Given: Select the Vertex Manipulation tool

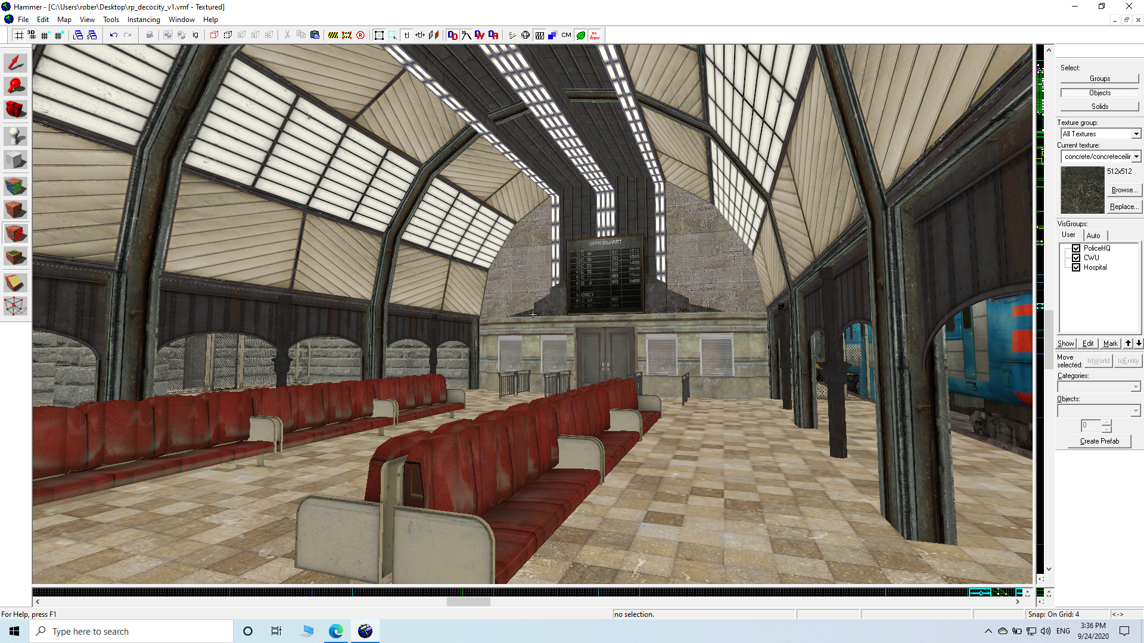Looking at the screenshot, I should click(15, 306).
